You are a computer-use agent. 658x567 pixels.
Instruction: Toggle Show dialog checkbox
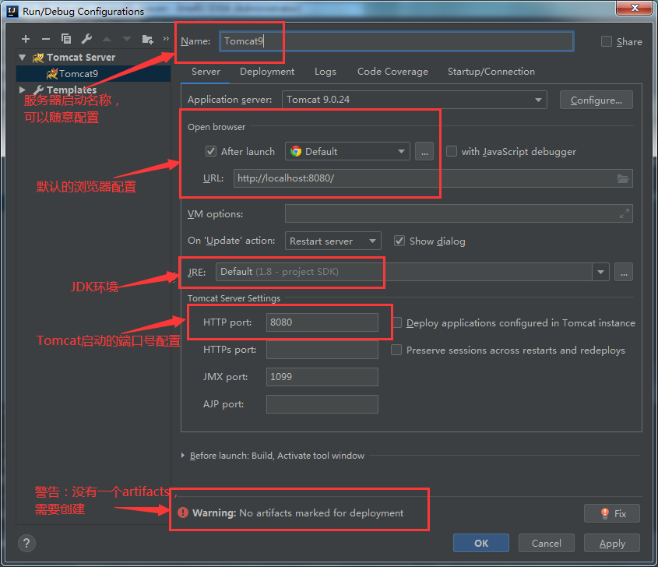coord(399,241)
